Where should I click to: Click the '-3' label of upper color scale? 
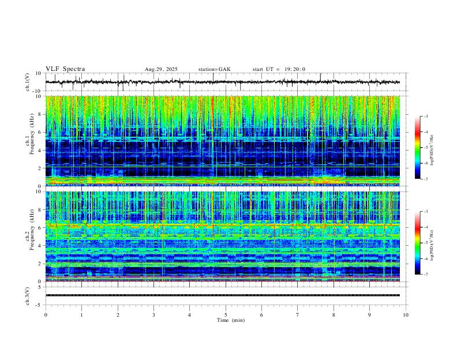click(x=425, y=116)
